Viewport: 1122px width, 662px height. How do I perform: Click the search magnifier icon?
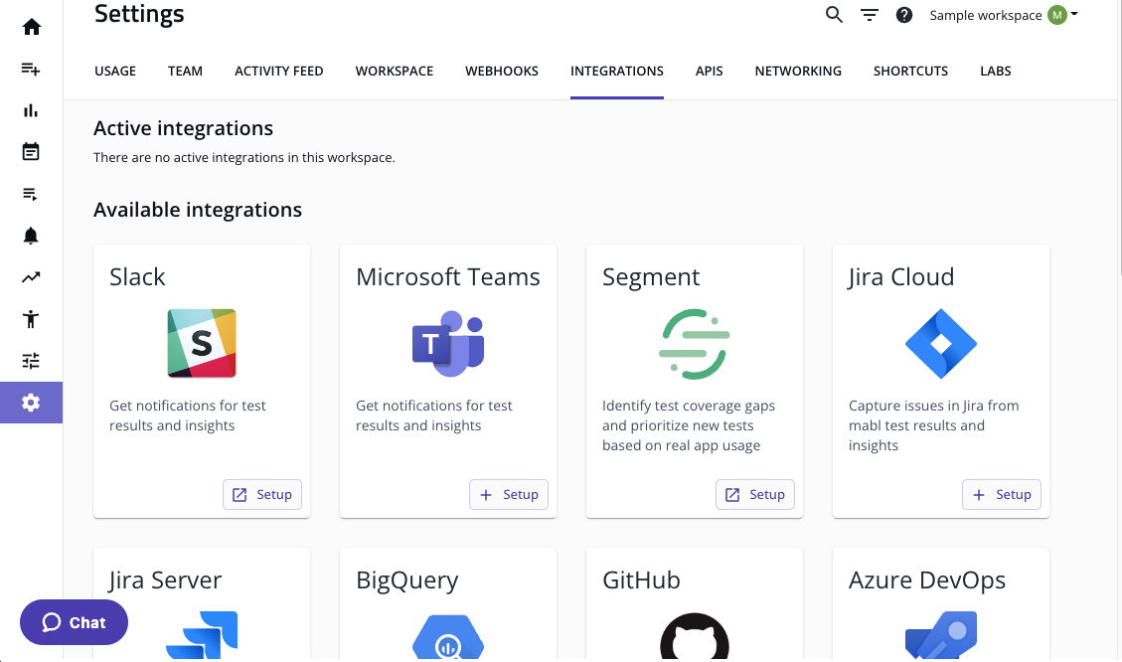[834, 14]
